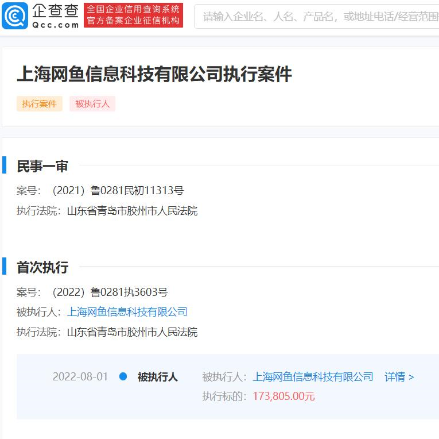439x439 pixels.
Task: Click the red 全国企业信用查询系统 banner
Action: pos(133,16)
